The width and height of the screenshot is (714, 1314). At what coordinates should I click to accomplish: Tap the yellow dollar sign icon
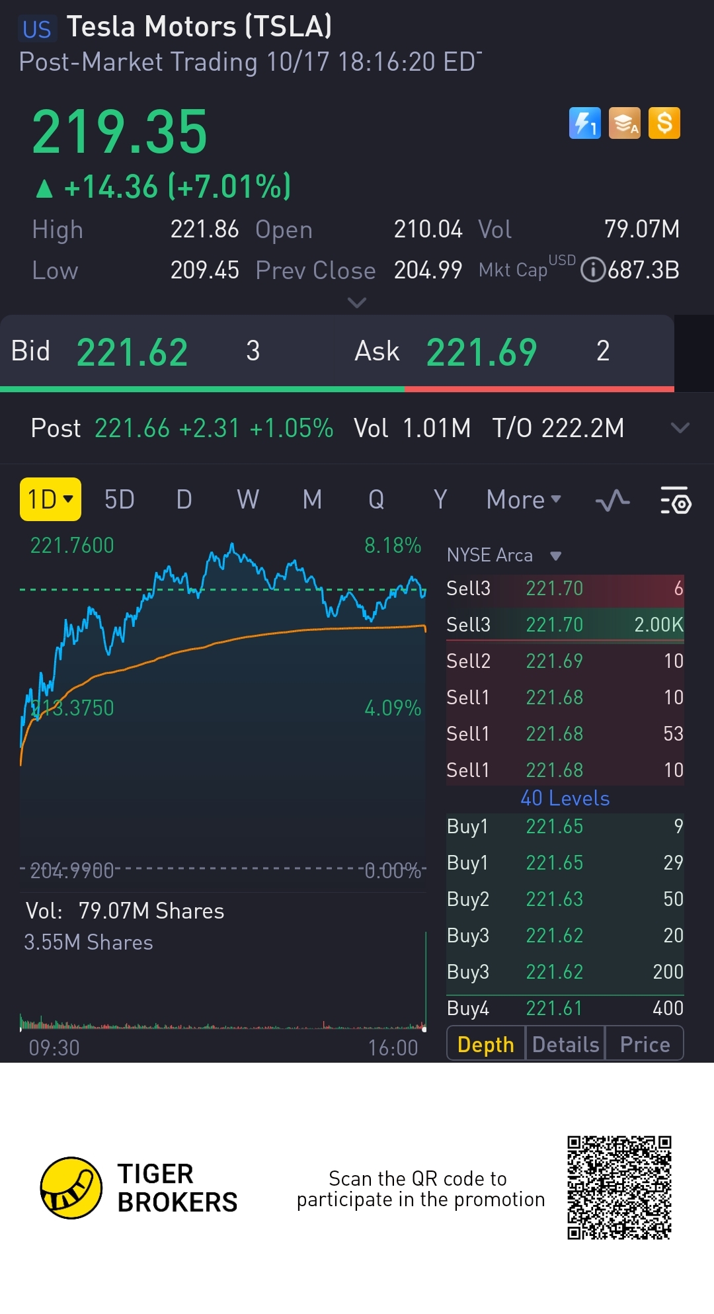click(x=664, y=123)
